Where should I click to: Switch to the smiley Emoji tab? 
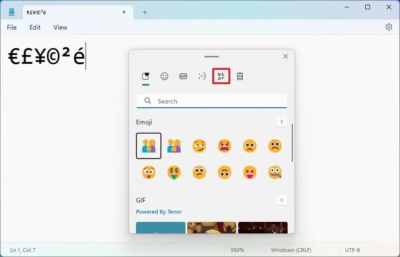(164, 76)
